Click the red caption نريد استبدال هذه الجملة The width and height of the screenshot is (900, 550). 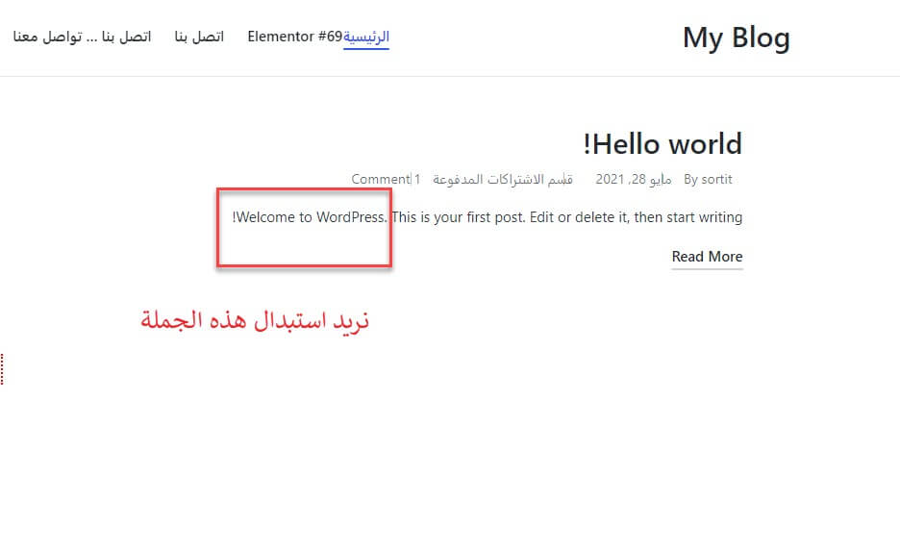tap(255, 320)
